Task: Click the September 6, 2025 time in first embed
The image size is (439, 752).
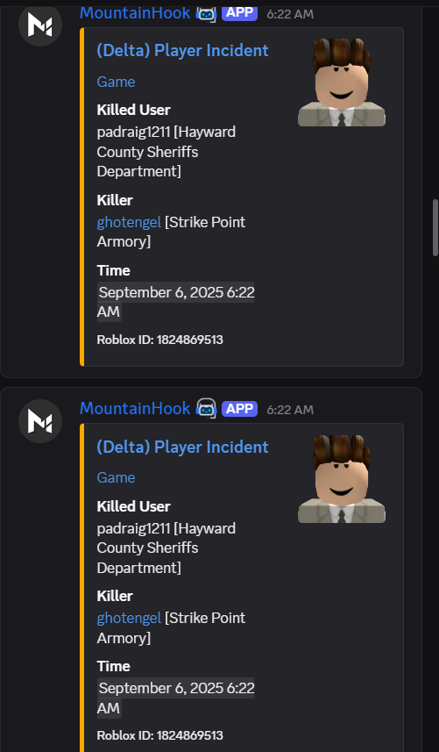Action: click(x=176, y=302)
